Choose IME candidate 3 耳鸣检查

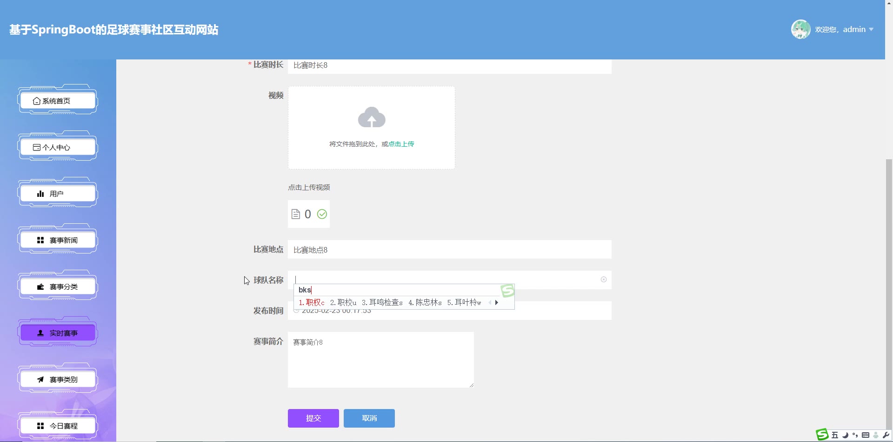point(382,303)
